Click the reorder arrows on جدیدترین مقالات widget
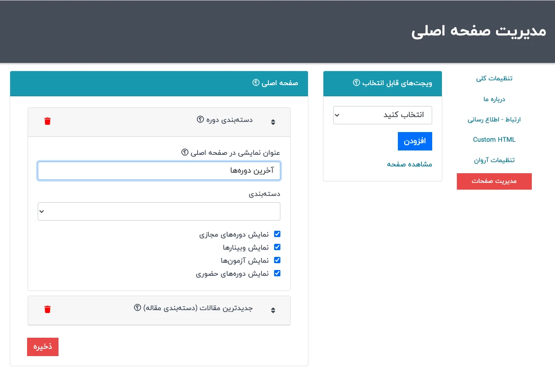The height and width of the screenshot is (374, 555). (273, 311)
